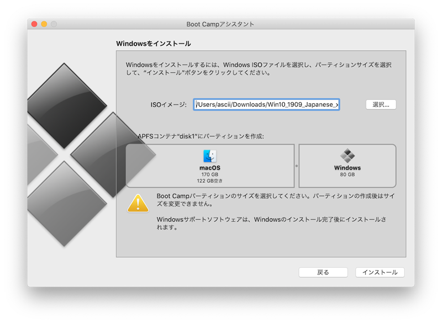
Task: Click the '170 GB' macOS size text
Action: (x=210, y=174)
